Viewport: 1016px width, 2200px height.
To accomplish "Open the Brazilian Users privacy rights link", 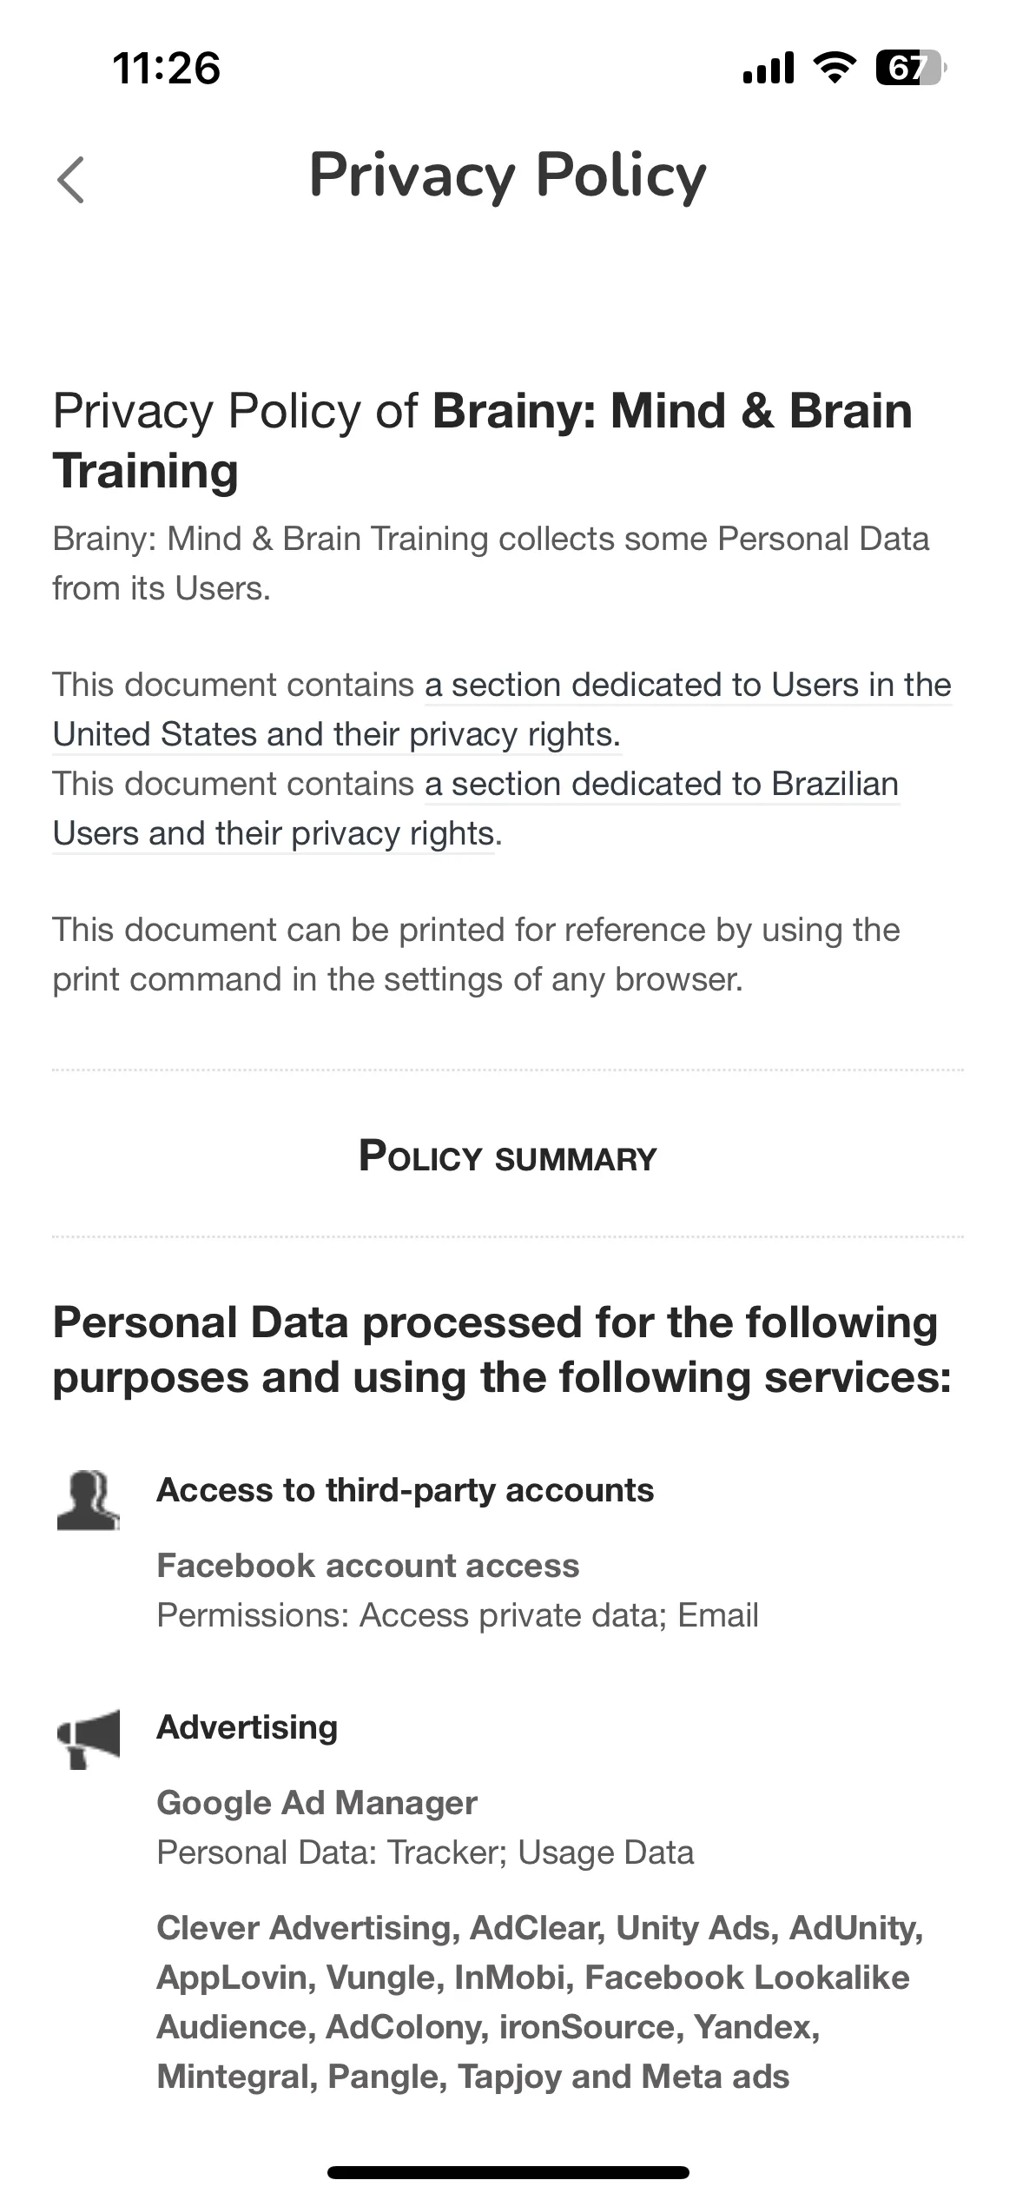I will click(476, 809).
